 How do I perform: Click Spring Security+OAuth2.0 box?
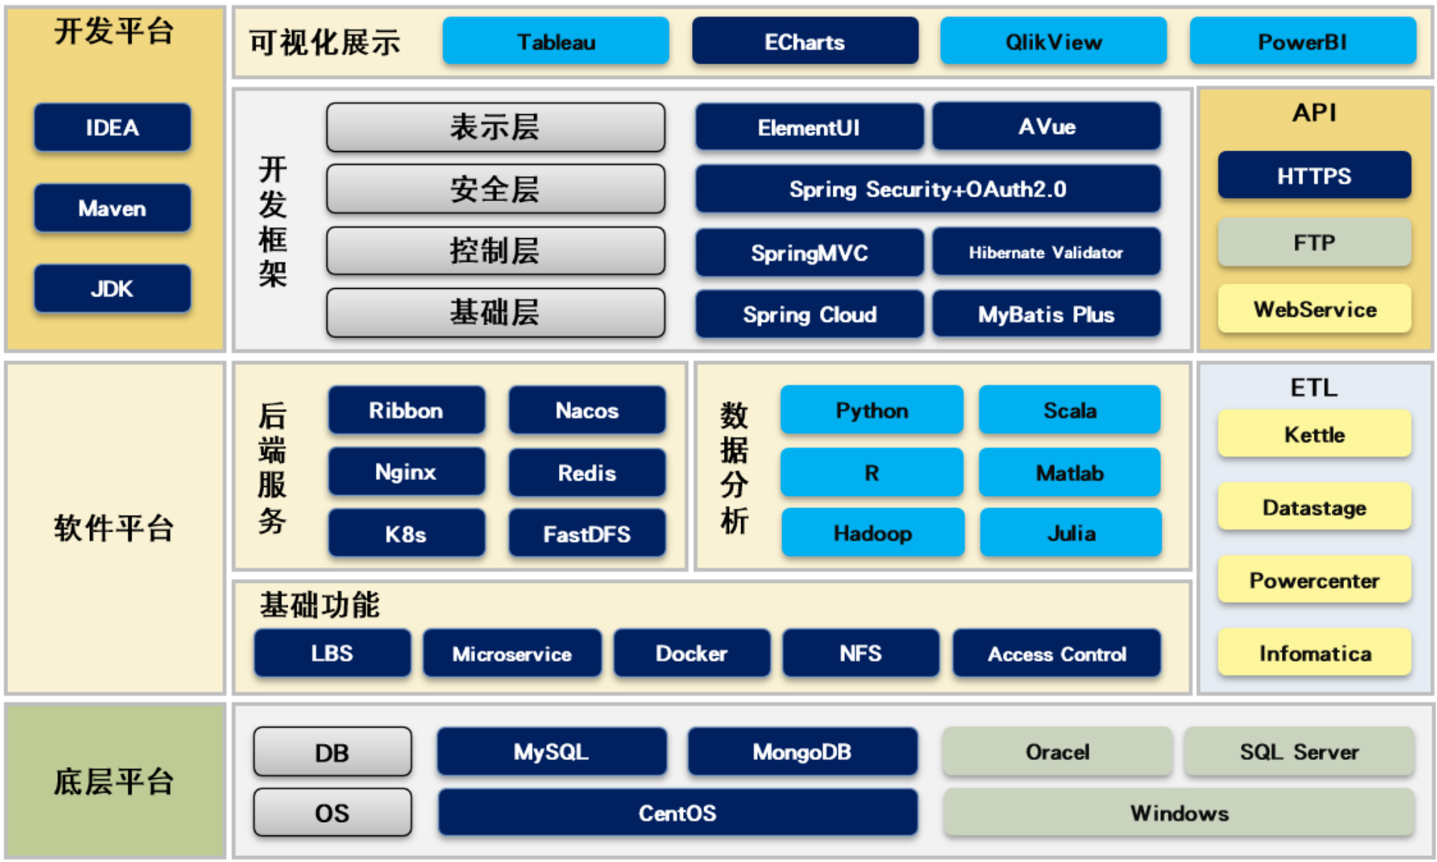point(928,189)
